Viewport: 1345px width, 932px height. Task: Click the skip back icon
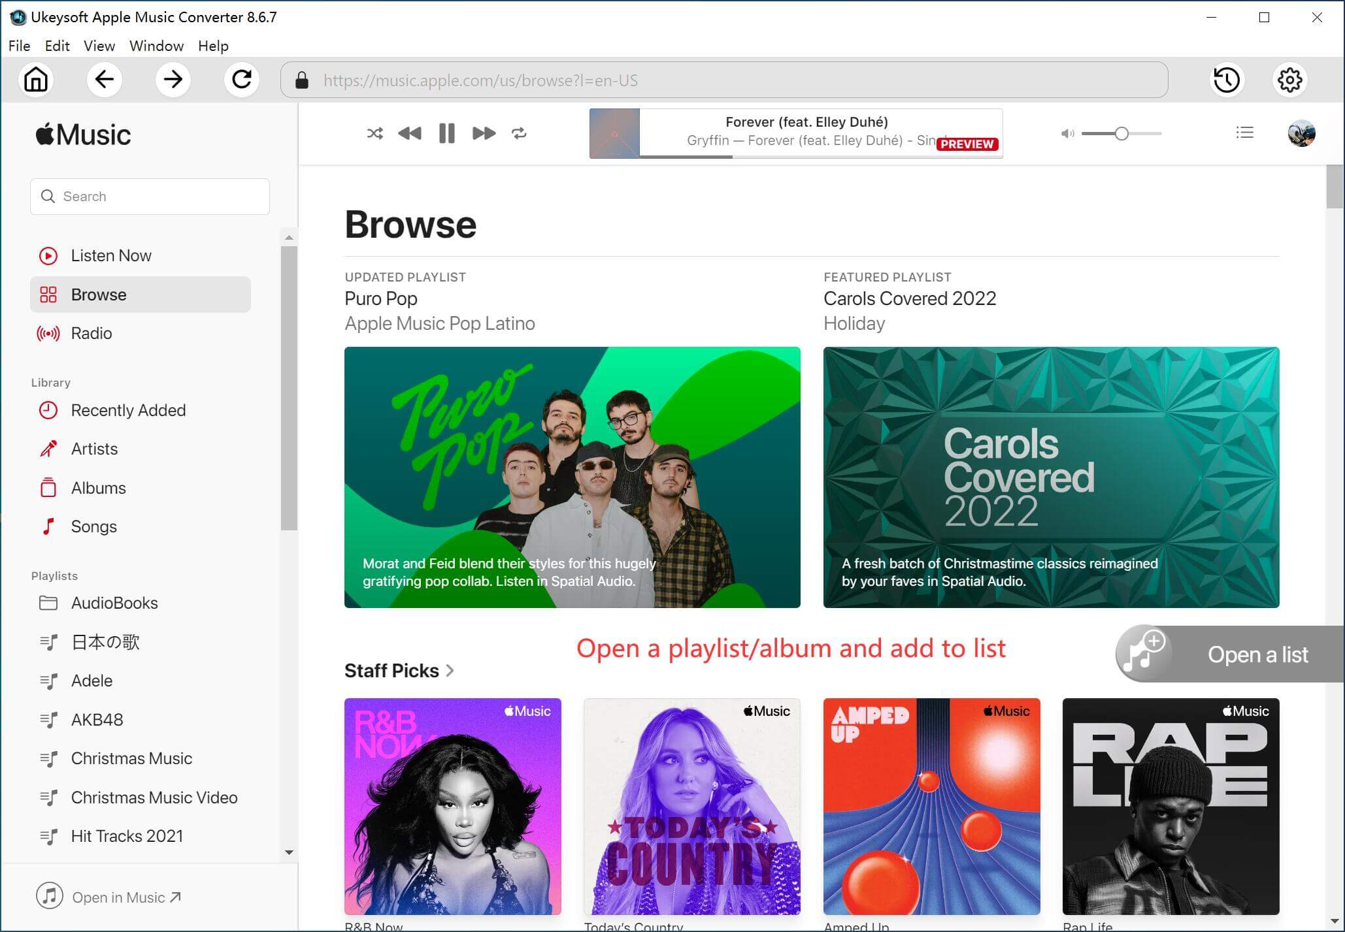pos(409,133)
